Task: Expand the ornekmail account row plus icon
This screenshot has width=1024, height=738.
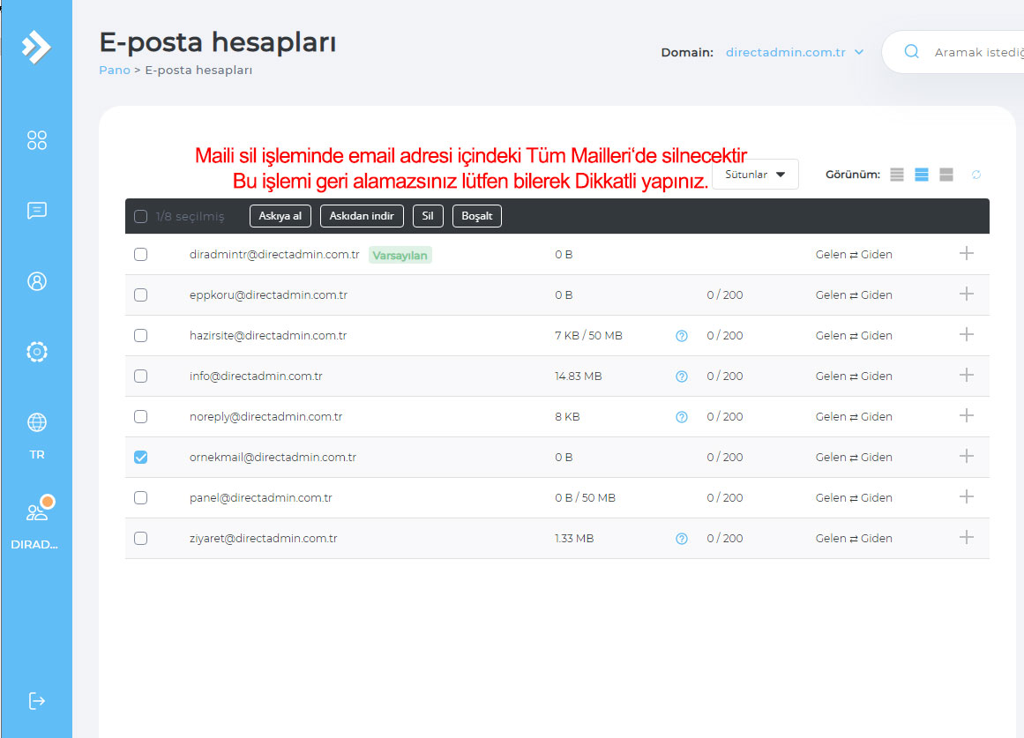Action: pyautogui.click(x=967, y=456)
